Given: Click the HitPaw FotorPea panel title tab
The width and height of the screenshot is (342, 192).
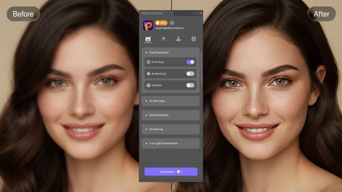Looking at the screenshot, I should (x=152, y=13).
